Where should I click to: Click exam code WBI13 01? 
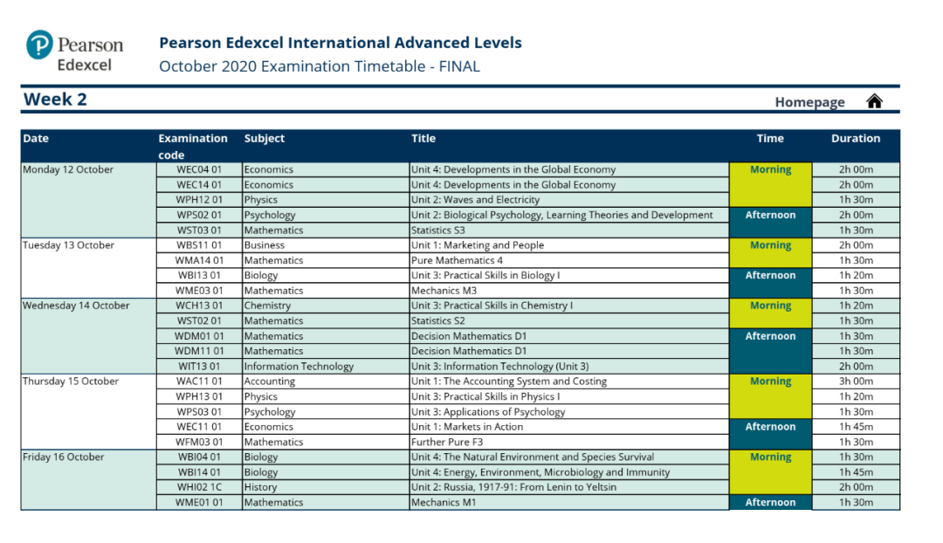pyautogui.click(x=199, y=275)
